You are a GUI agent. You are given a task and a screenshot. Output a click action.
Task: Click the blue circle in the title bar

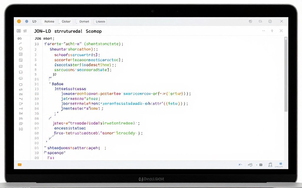pyautogui.click(x=27, y=21)
